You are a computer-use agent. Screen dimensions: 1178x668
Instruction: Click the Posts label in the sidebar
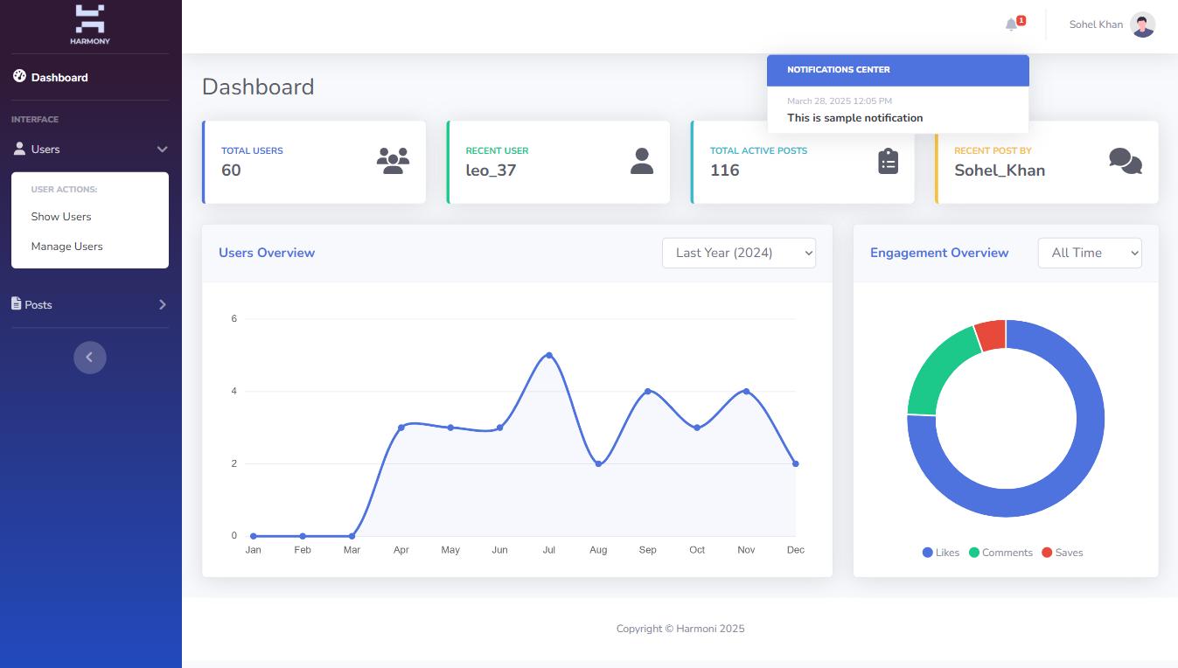click(38, 305)
